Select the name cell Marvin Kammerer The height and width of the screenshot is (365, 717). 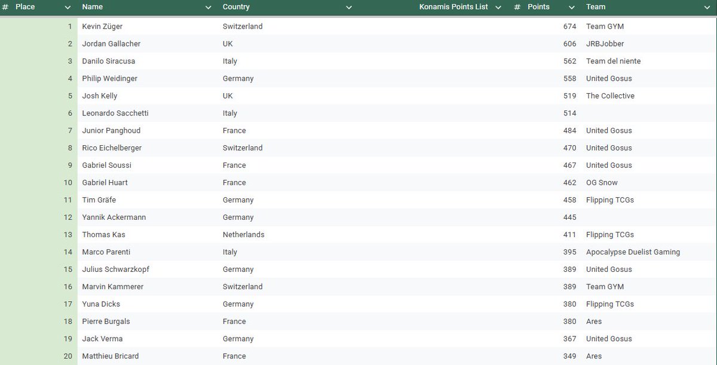pos(113,286)
